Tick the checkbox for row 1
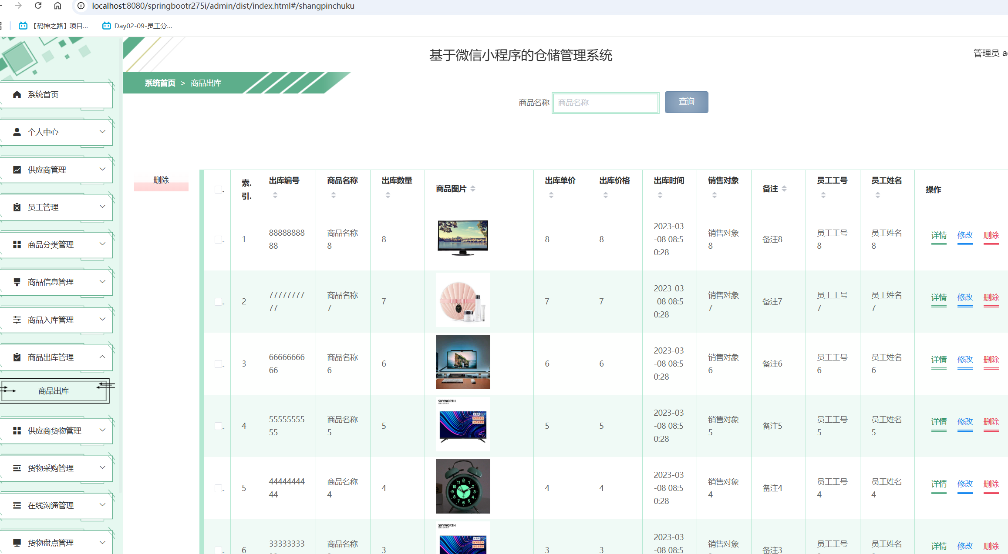Viewport: 1008px width, 554px height. 218,239
